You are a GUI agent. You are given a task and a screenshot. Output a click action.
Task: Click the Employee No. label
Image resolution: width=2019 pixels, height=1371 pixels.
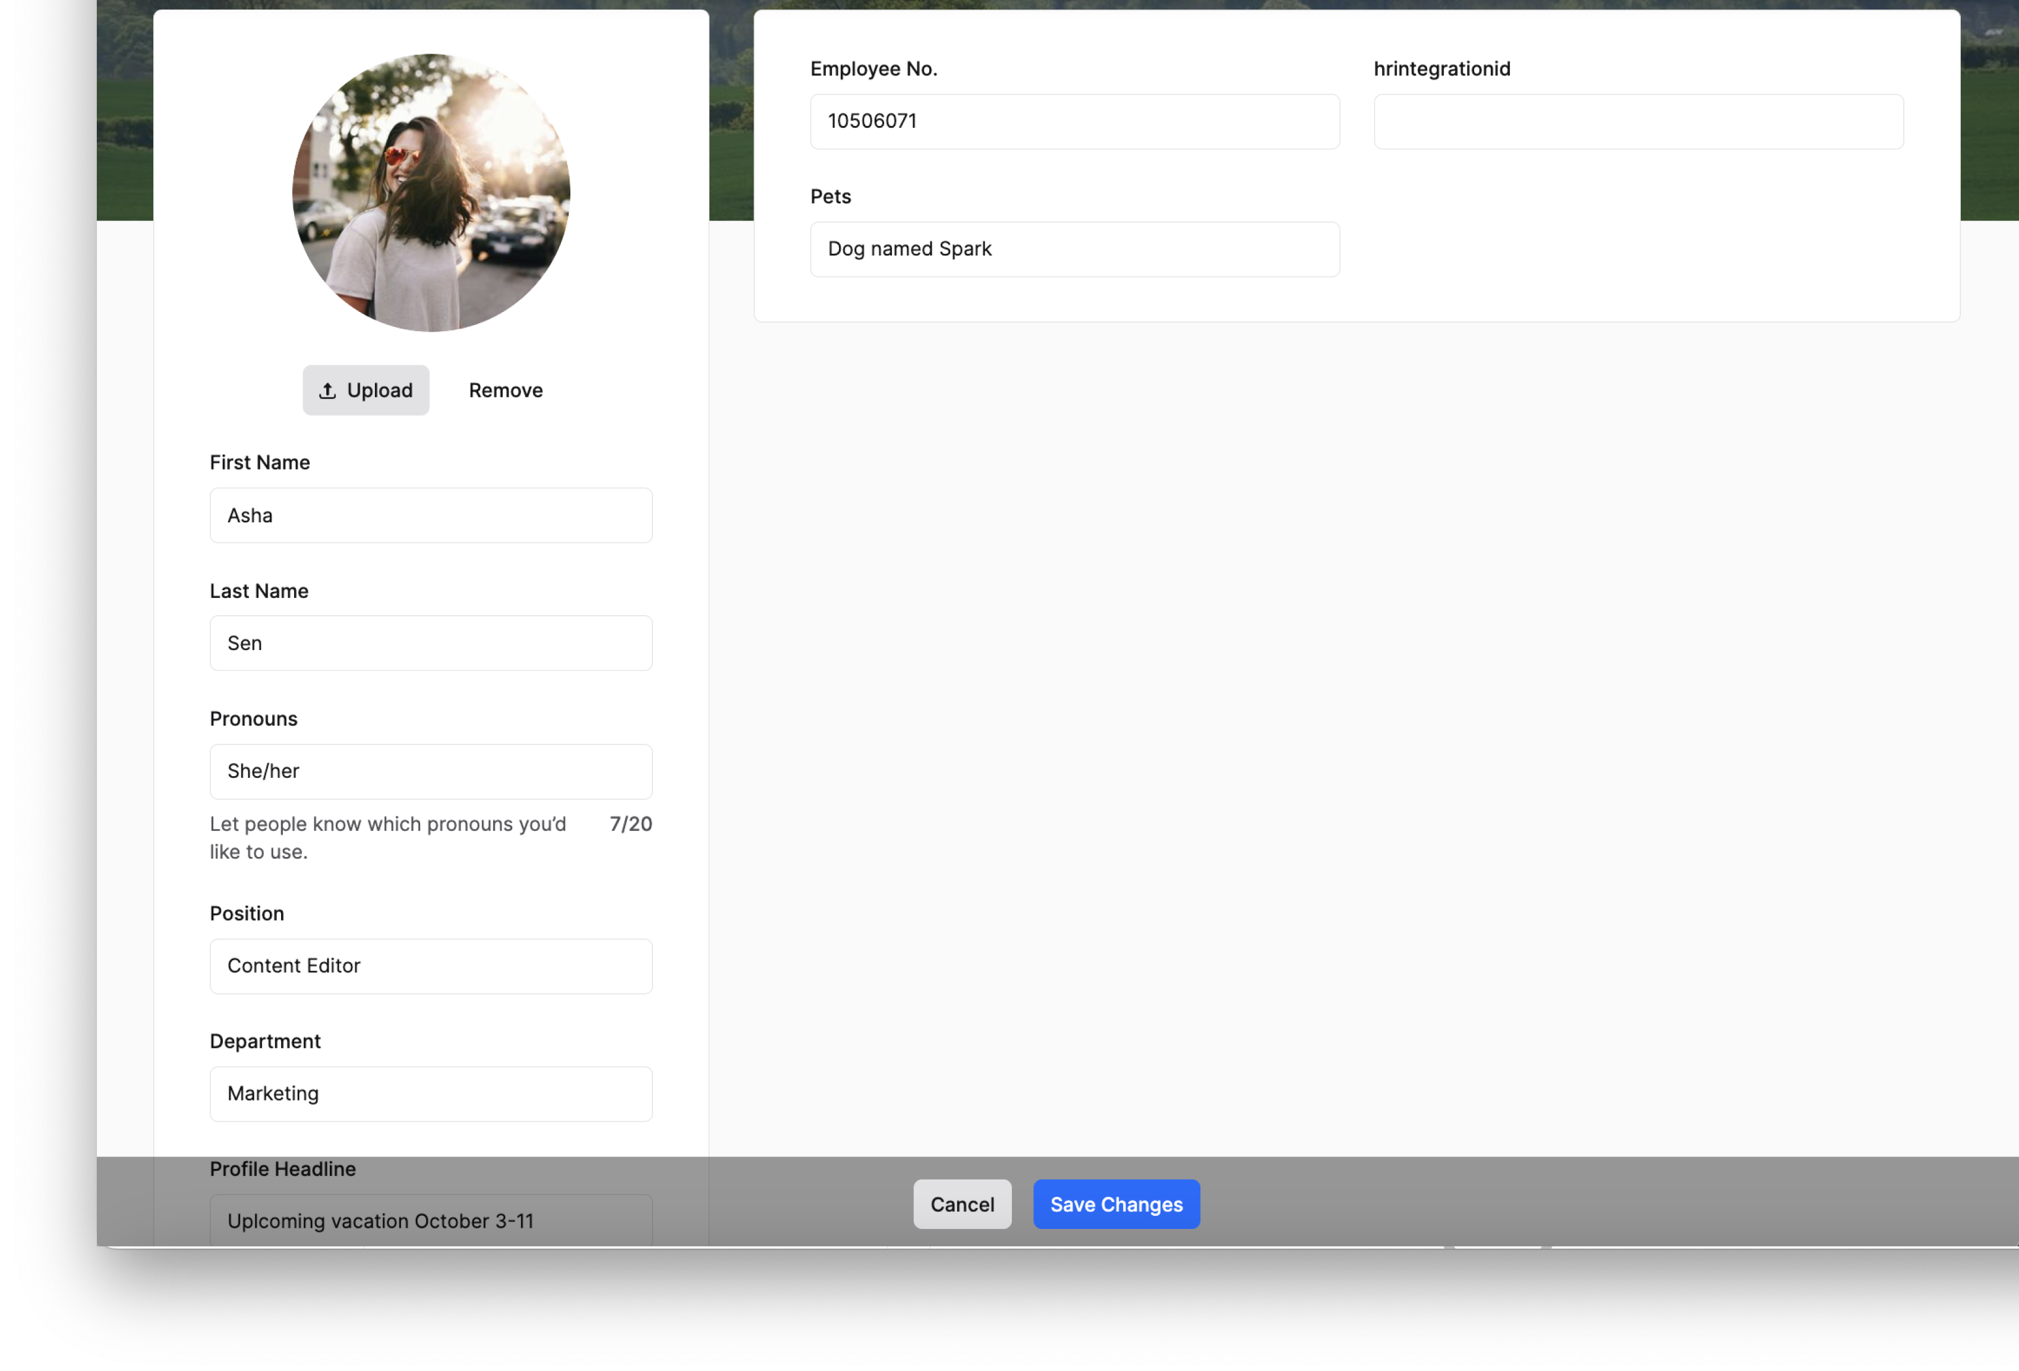coord(874,68)
